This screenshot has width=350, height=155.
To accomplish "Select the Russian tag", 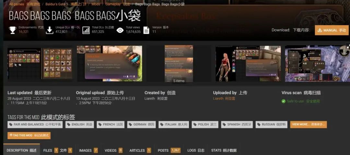I will 272,125.
